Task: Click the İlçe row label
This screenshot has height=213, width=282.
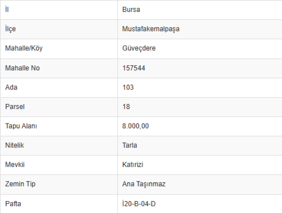Action: click(11, 29)
